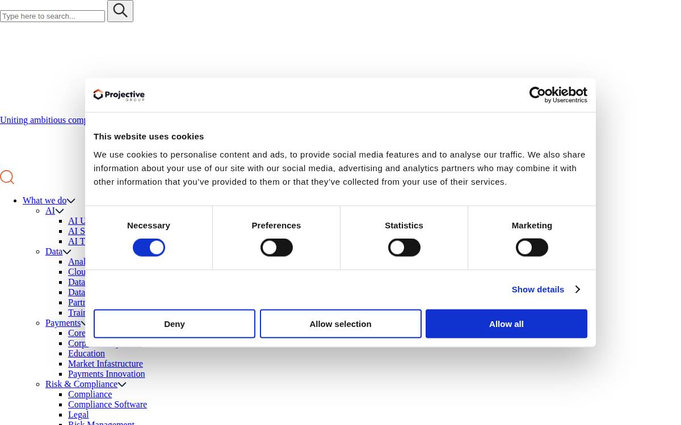This screenshot has width=681, height=425.
Task: Focus the Type here to search field
Action: [x=52, y=16]
